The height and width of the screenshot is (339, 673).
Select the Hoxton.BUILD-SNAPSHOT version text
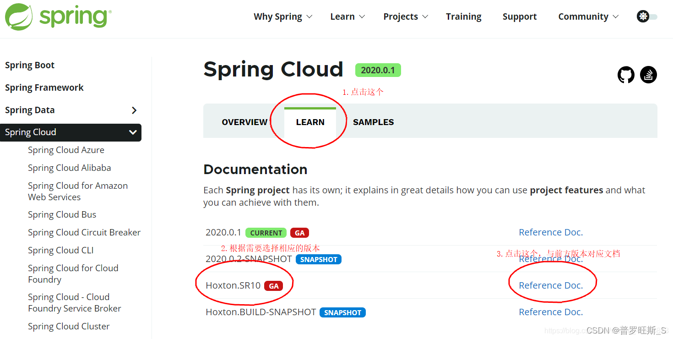pos(261,312)
